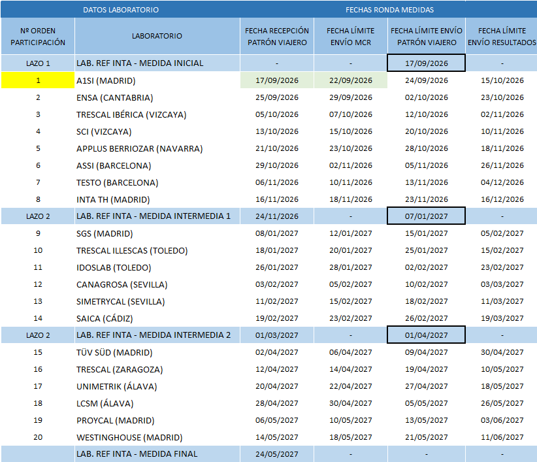The height and width of the screenshot is (462, 537).
Task: Select LAB. REF INTA - MEDIDA FINAL cell
Action: [157, 454]
